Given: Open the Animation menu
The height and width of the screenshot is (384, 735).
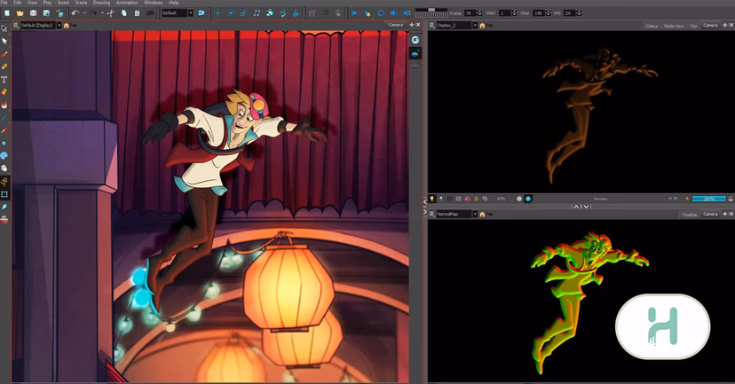Looking at the screenshot, I should click(x=127, y=3).
